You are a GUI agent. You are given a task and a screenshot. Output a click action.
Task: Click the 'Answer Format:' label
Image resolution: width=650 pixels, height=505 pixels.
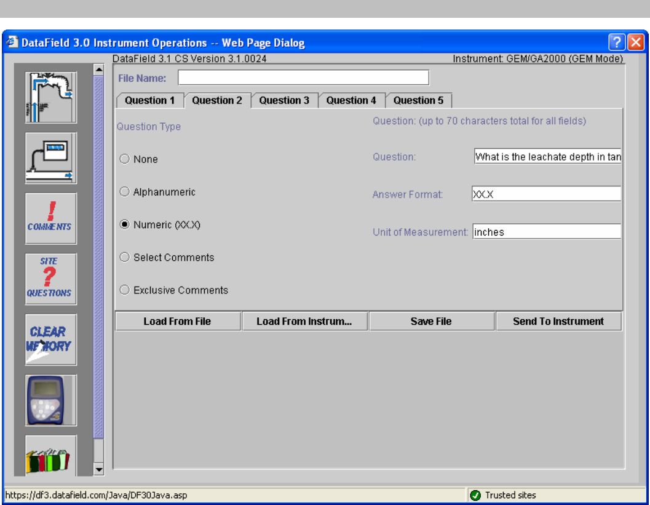point(408,194)
